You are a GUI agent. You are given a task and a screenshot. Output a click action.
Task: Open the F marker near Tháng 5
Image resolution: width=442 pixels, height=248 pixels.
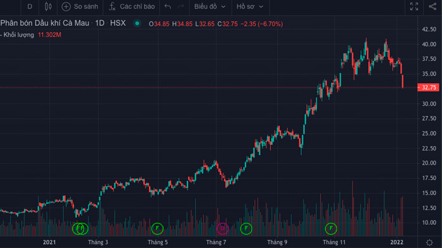(157, 228)
